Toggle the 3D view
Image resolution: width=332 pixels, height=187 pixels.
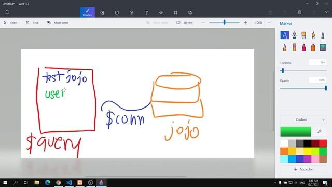tap(185, 23)
